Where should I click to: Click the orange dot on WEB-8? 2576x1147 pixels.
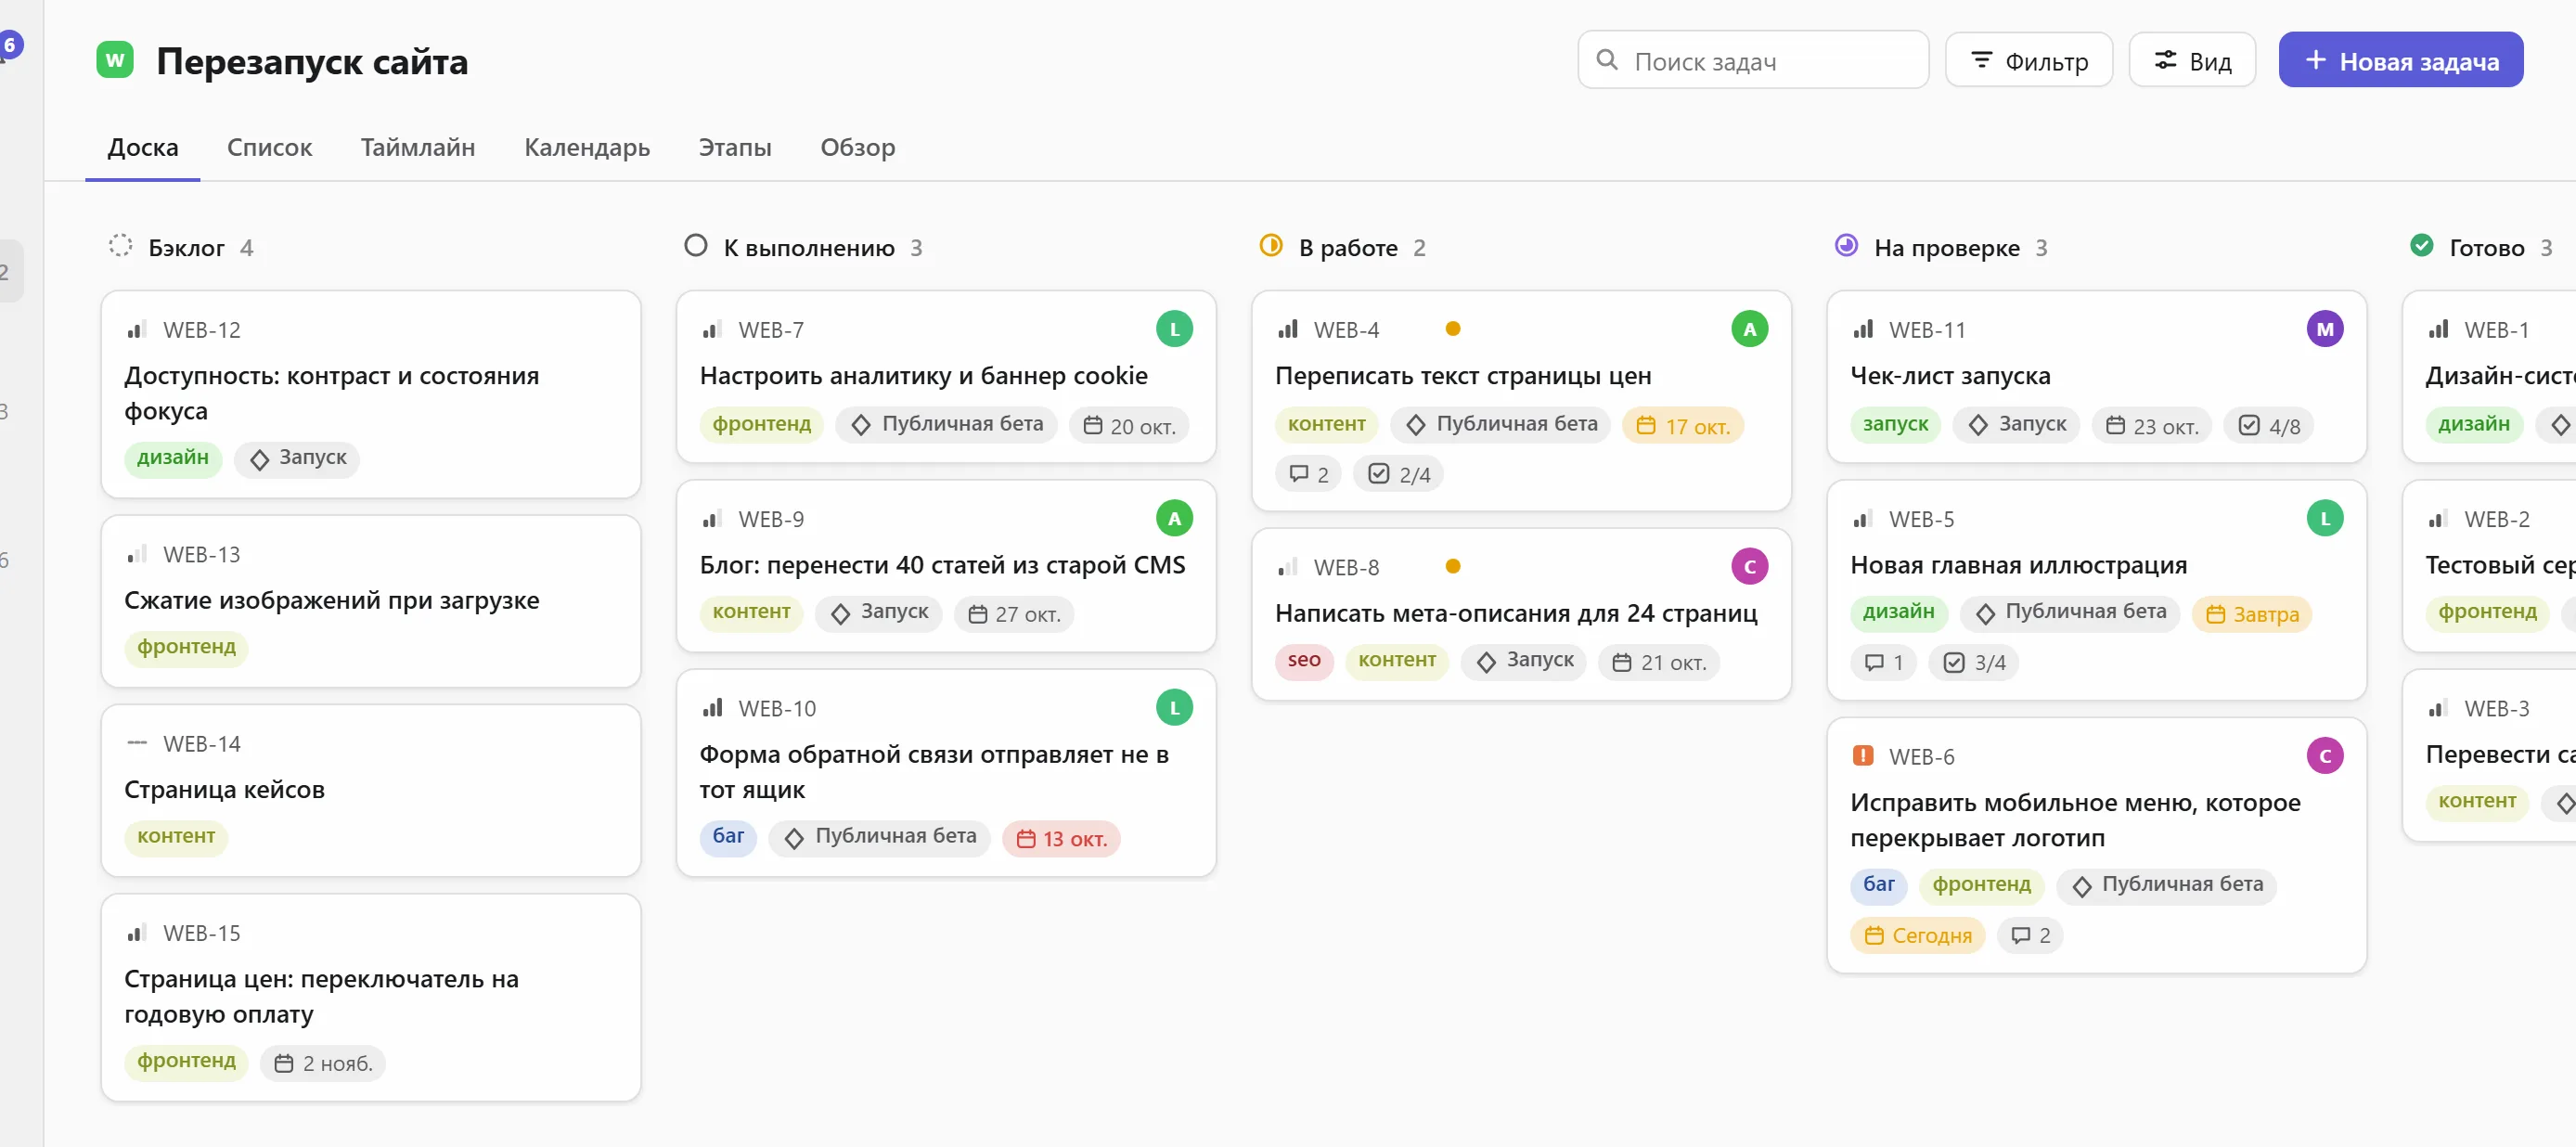pos(1453,567)
